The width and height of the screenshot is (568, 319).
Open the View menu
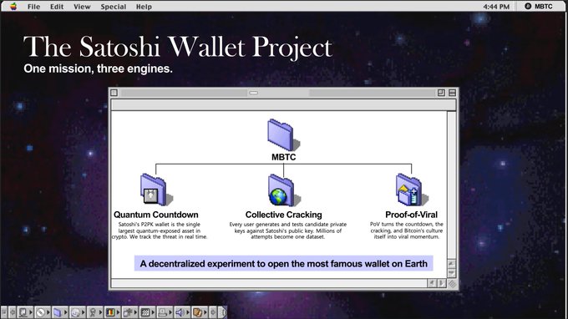tap(82, 7)
